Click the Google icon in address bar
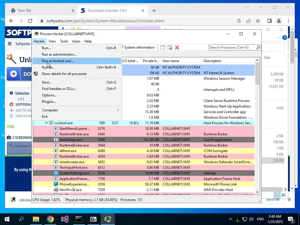The width and height of the screenshot is (300, 225). [x=239, y=21]
